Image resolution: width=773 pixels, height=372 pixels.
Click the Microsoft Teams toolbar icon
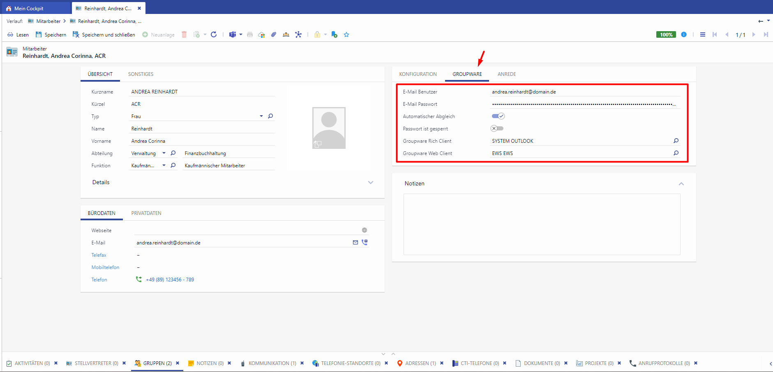coord(233,34)
